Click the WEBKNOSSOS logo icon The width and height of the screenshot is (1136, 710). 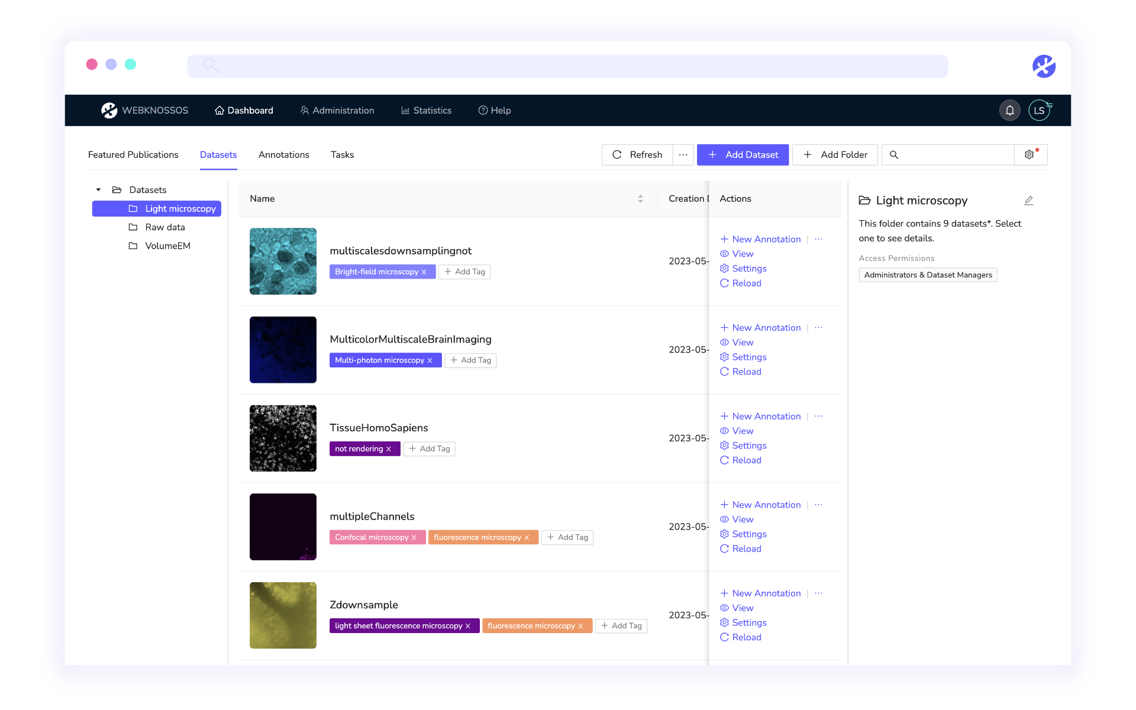pos(109,111)
